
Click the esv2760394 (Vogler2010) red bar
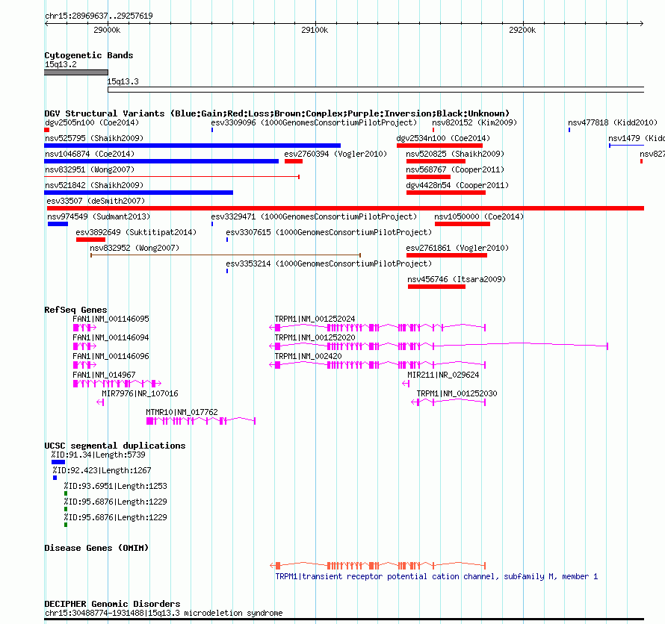[x=294, y=161]
